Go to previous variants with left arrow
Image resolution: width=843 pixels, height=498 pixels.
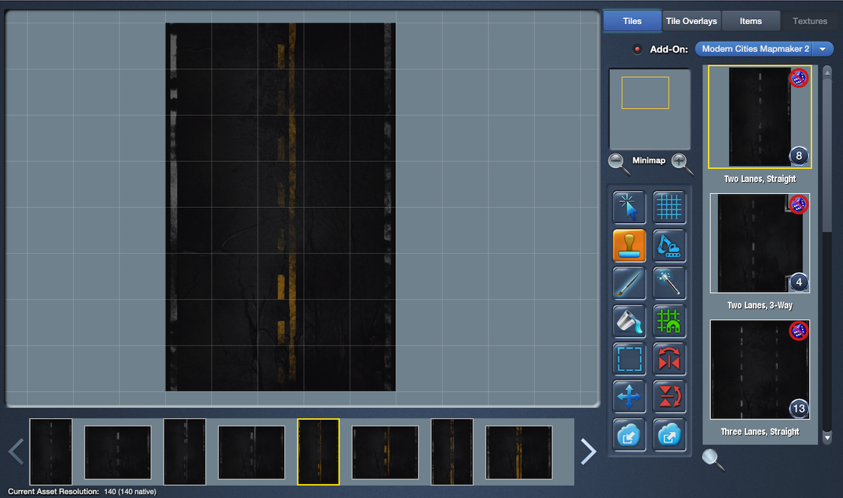click(16, 452)
